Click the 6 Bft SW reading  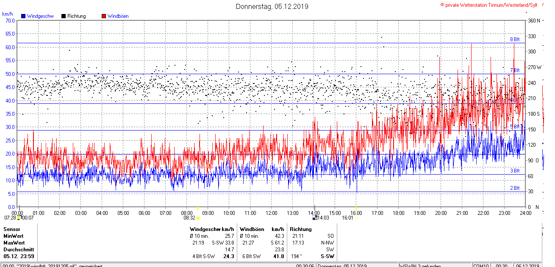(x=252, y=256)
